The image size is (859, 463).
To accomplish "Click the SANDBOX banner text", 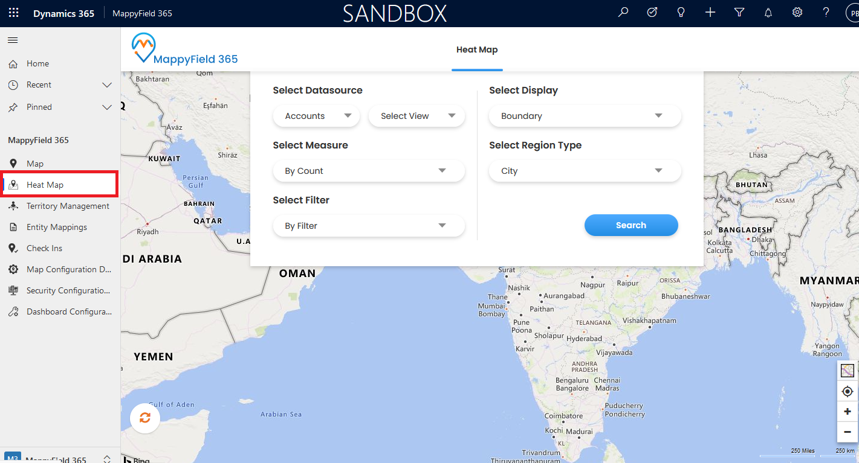I will click(x=395, y=13).
